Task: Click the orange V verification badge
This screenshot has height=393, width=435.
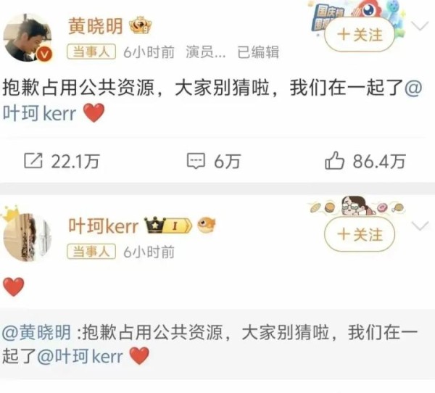Action: [44, 54]
